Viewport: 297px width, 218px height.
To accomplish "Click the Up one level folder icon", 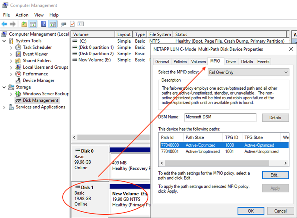I will coord(24,24).
